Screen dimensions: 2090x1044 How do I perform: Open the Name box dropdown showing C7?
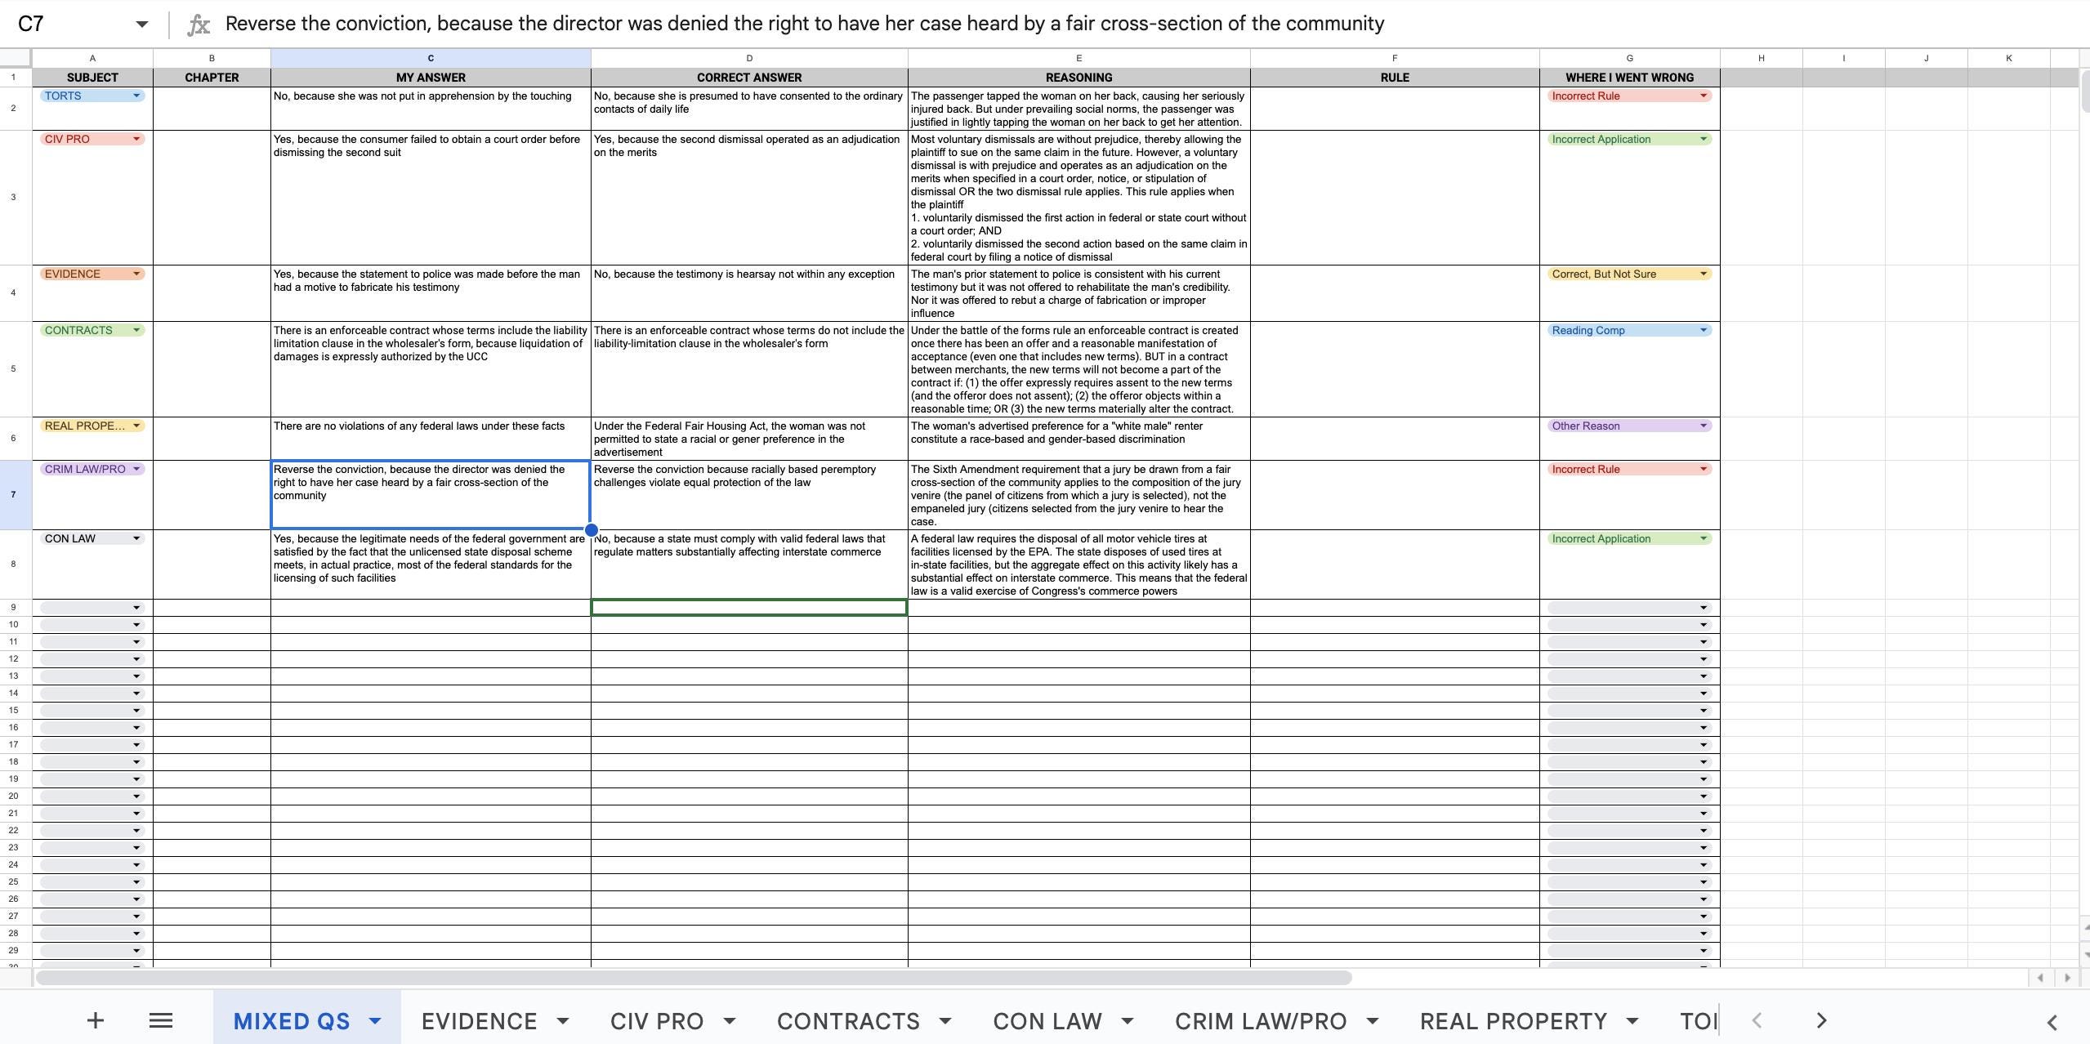coord(141,24)
